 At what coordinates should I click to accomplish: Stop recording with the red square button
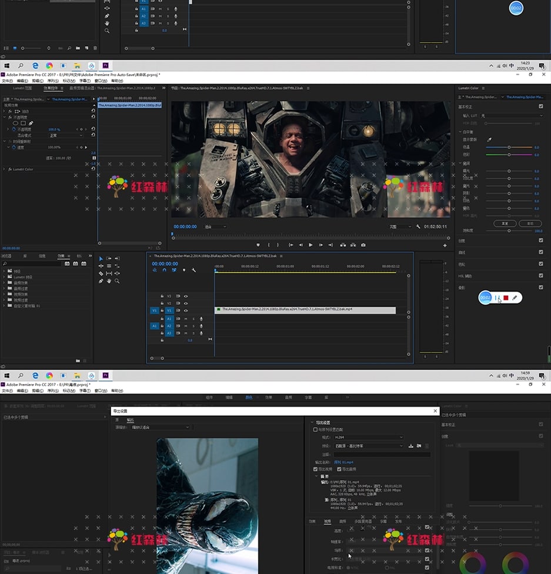click(506, 298)
